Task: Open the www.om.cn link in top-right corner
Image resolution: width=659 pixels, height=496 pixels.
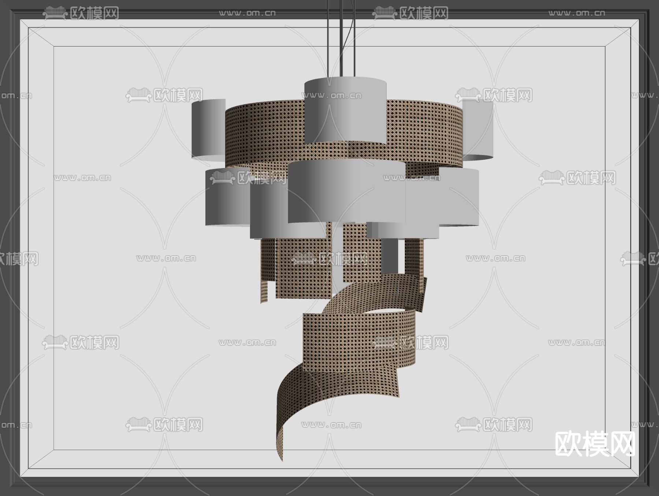Action: click(x=577, y=13)
